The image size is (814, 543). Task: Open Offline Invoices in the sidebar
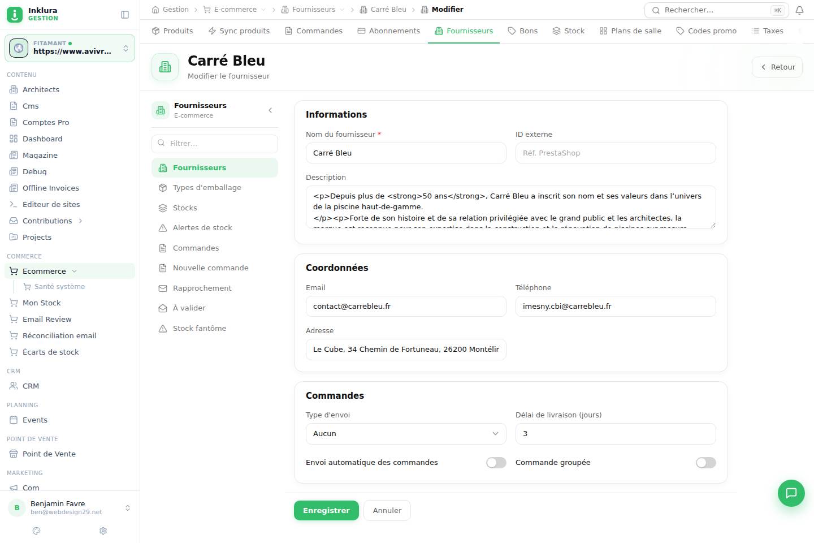[70, 188]
